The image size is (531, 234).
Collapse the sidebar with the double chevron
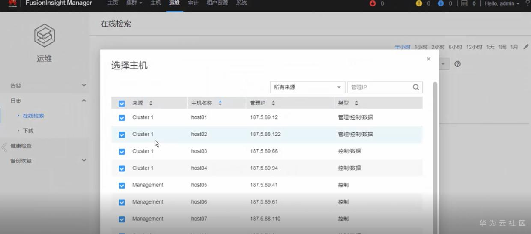(x=4, y=147)
